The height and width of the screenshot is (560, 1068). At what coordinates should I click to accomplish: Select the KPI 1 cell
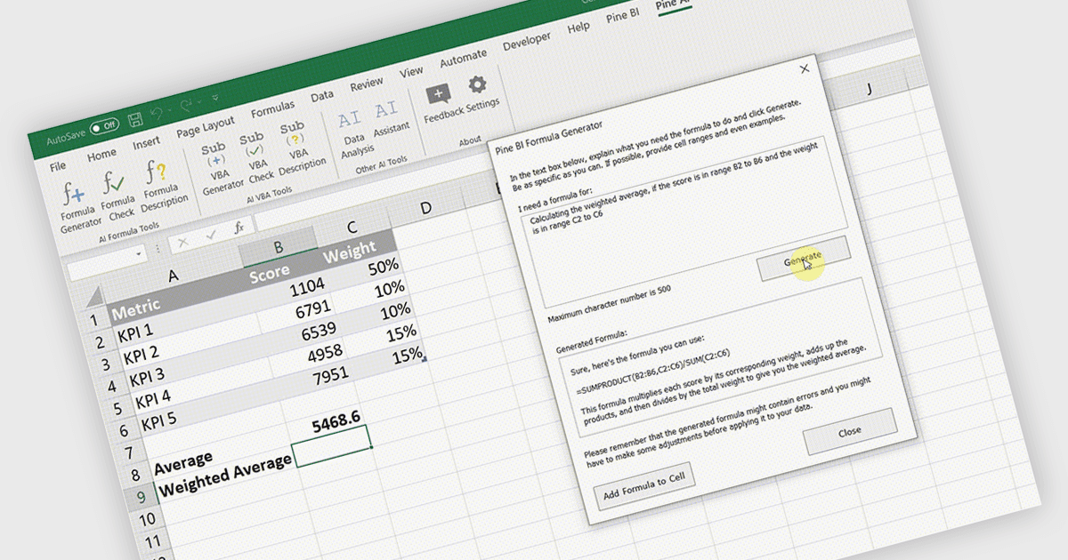pyautogui.click(x=187, y=320)
